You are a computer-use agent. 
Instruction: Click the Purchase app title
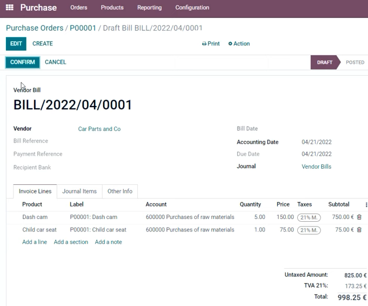pyautogui.click(x=38, y=8)
